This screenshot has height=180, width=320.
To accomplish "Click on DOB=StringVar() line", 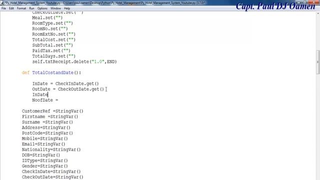I will point(41,155).
